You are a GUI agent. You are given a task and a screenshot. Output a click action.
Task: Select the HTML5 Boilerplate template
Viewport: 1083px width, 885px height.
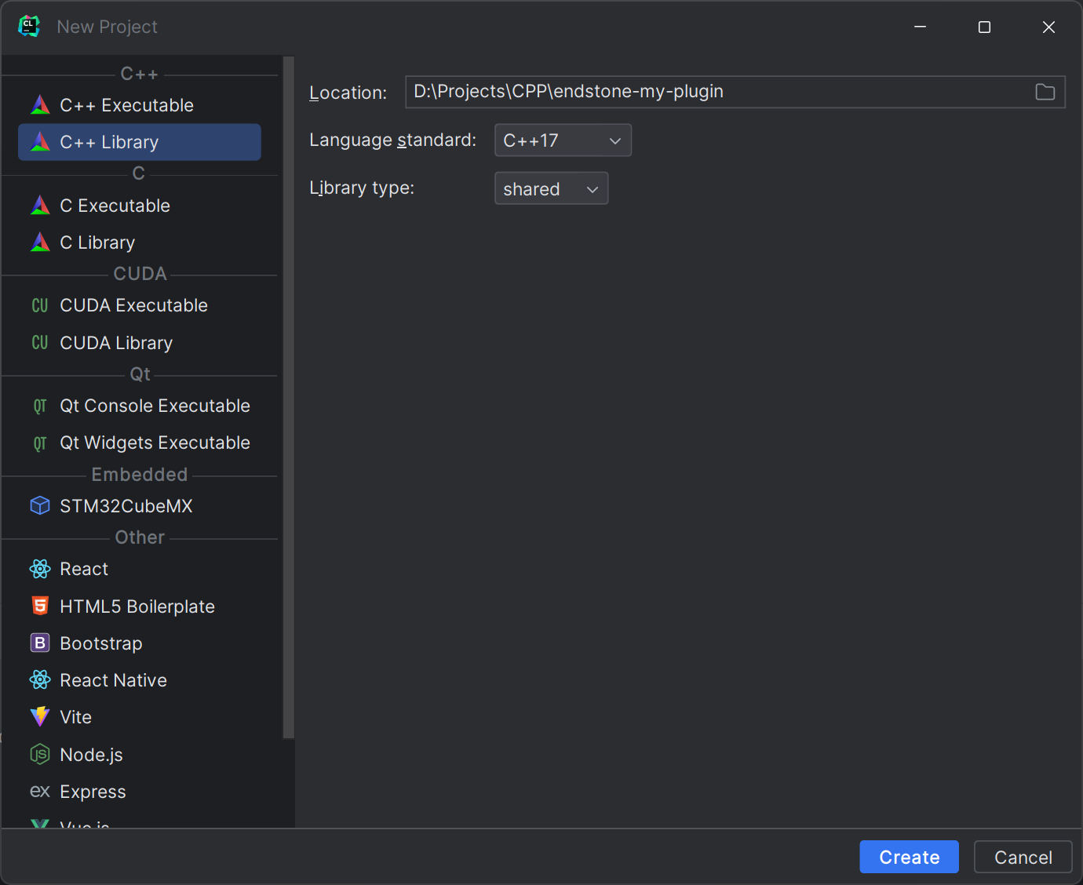[137, 606]
